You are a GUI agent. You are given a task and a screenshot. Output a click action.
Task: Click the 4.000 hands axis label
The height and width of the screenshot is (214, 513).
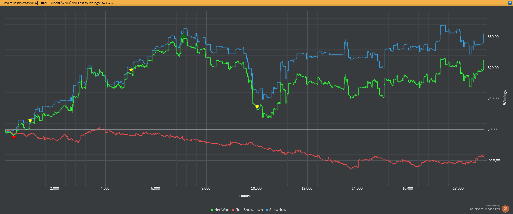point(105,188)
